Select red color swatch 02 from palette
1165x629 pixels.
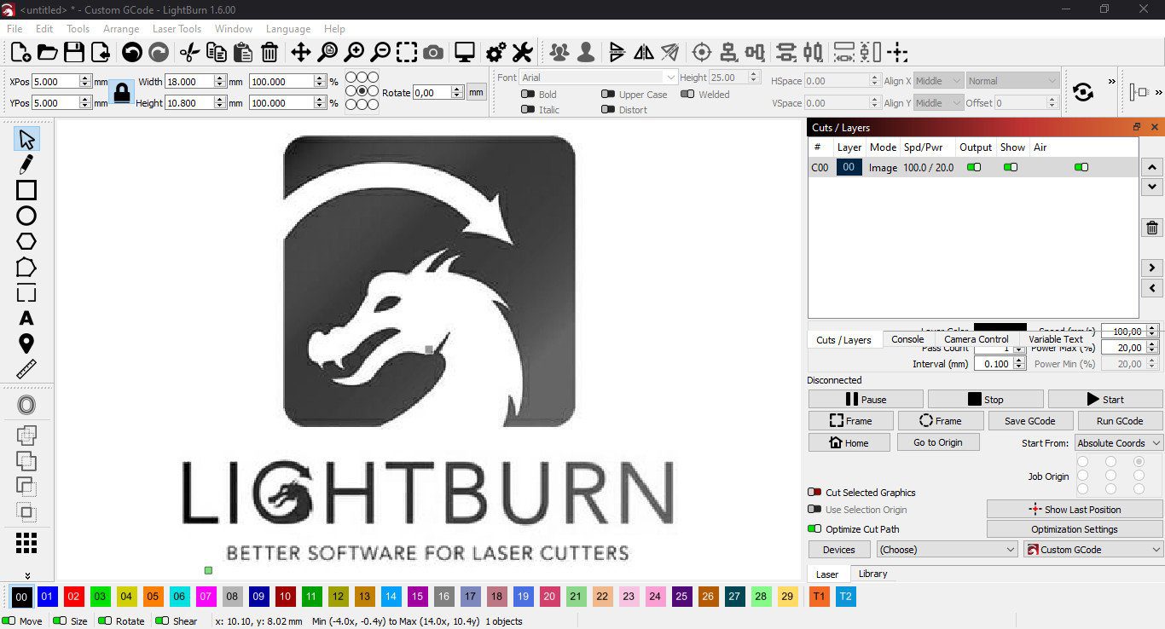click(73, 597)
